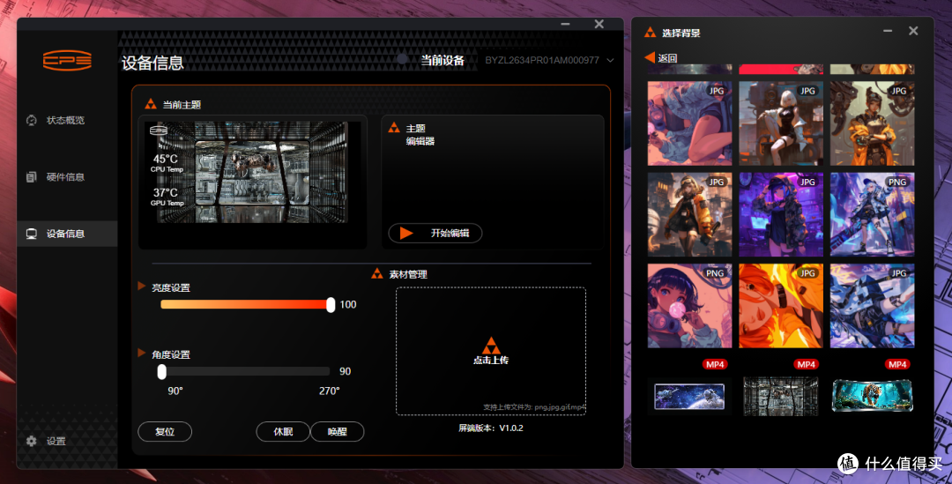Screen dimensions: 952x484
Task: Select the PNG bubblegum girl thumbnail
Action: (689, 305)
